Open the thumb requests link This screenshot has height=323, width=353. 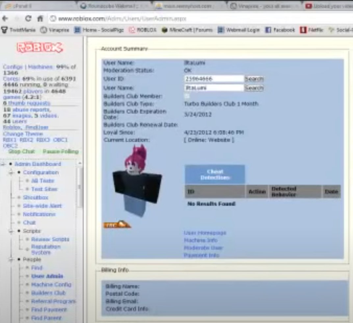pyautogui.click(x=29, y=103)
